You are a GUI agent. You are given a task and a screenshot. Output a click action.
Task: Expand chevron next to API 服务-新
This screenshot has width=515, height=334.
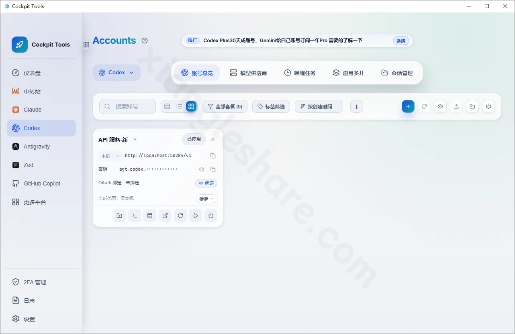click(135, 139)
